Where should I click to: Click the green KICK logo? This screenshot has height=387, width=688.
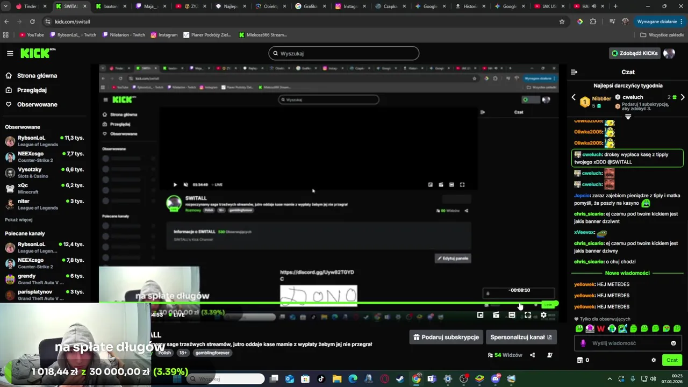[x=38, y=53]
